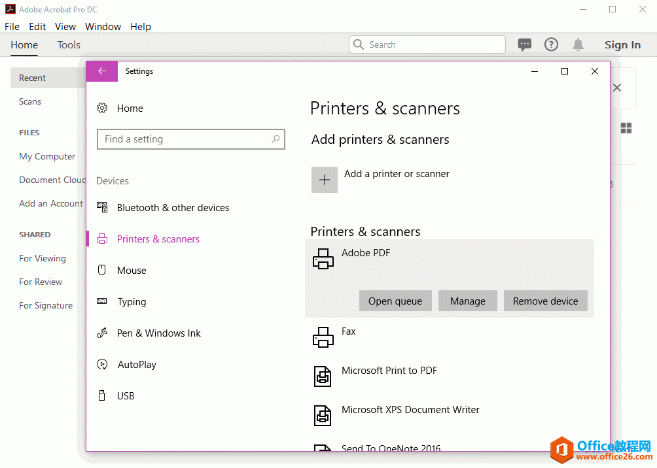Select the Printers & scanners sidebar icon

(103, 239)
